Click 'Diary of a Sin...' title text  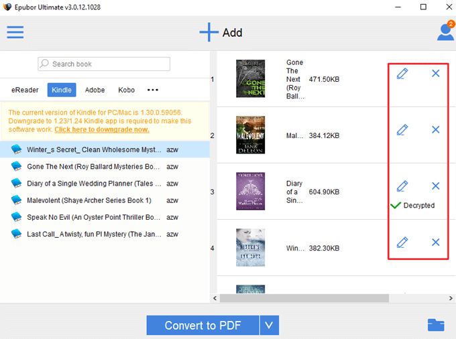[x=294, y=192]
